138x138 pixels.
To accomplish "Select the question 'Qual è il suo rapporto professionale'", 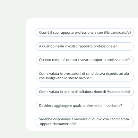I will (x=85, y=32).
